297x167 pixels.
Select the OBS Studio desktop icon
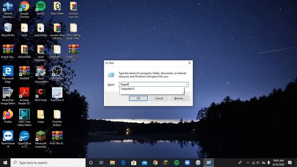[x=57, y=73]
